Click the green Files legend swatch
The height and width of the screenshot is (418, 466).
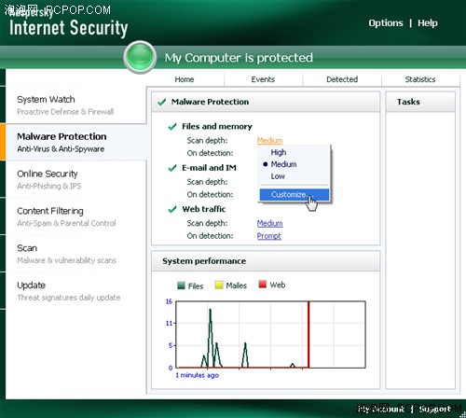tap(181, 286)
